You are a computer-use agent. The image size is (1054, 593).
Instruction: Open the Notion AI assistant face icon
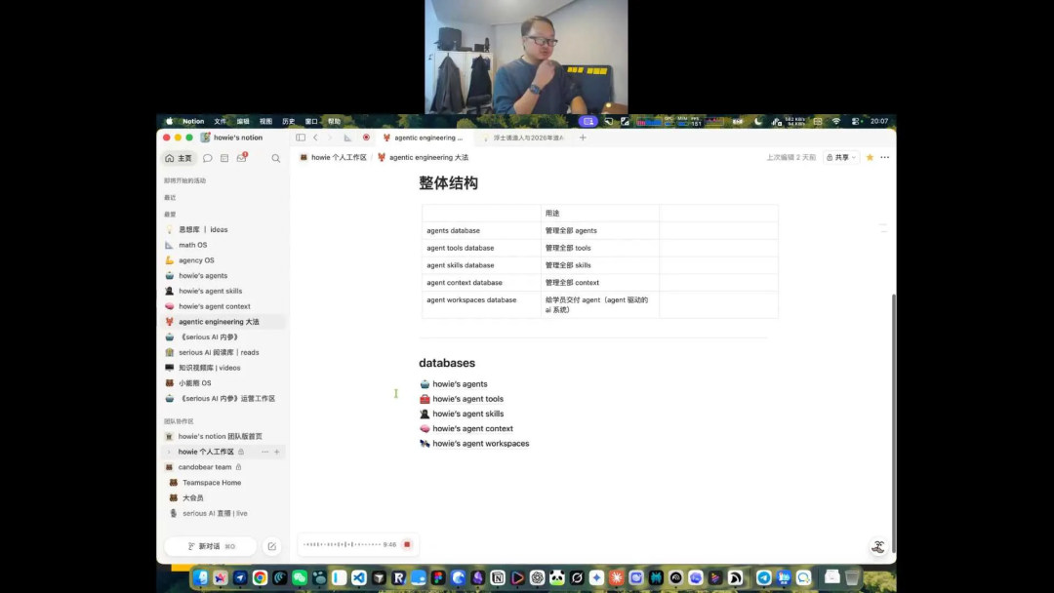(878, 546)
